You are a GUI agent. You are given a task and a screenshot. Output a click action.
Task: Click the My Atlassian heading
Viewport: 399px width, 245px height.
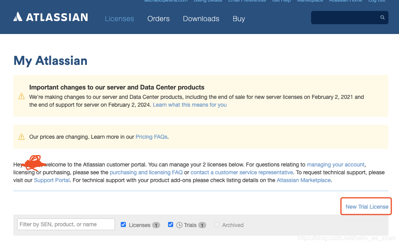tap(50, 61)
